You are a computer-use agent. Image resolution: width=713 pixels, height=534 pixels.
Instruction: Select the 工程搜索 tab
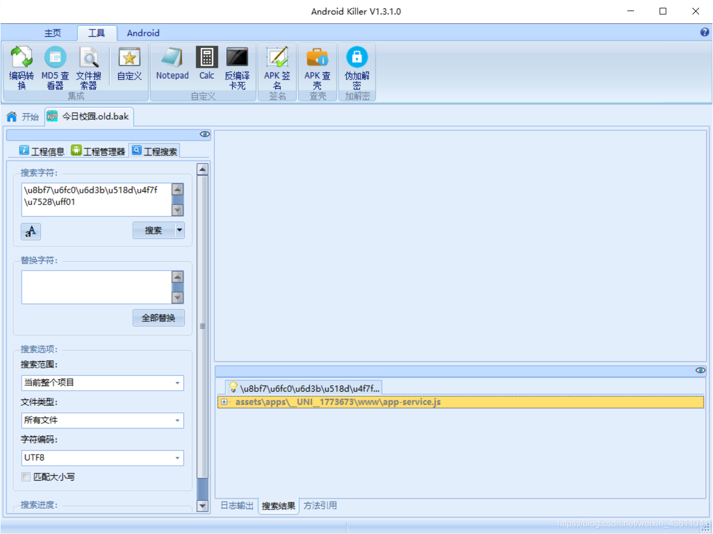(155, 151)
